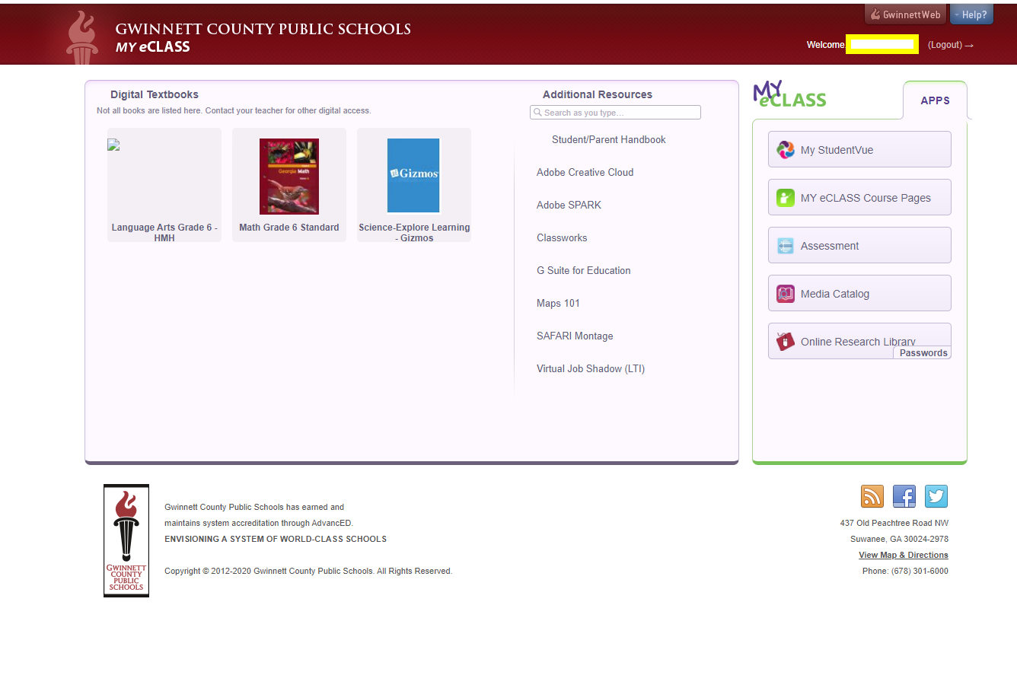This screenshot has height=688, width=1017.
Task: Click the My StudentVue button label
Action: click(837, 150)
